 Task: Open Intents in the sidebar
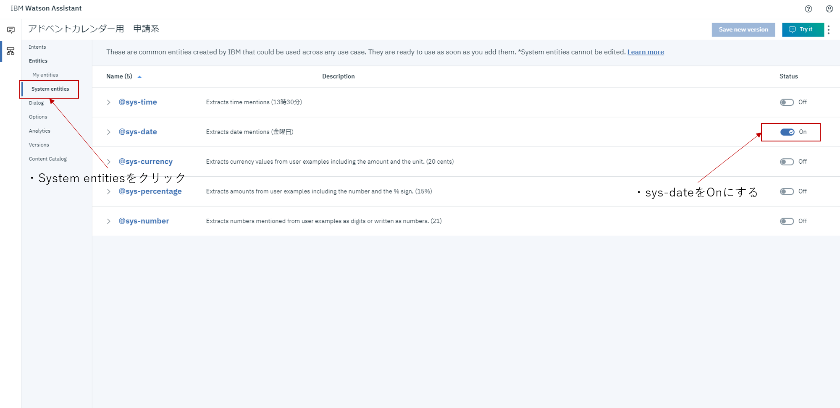point(37,47)
